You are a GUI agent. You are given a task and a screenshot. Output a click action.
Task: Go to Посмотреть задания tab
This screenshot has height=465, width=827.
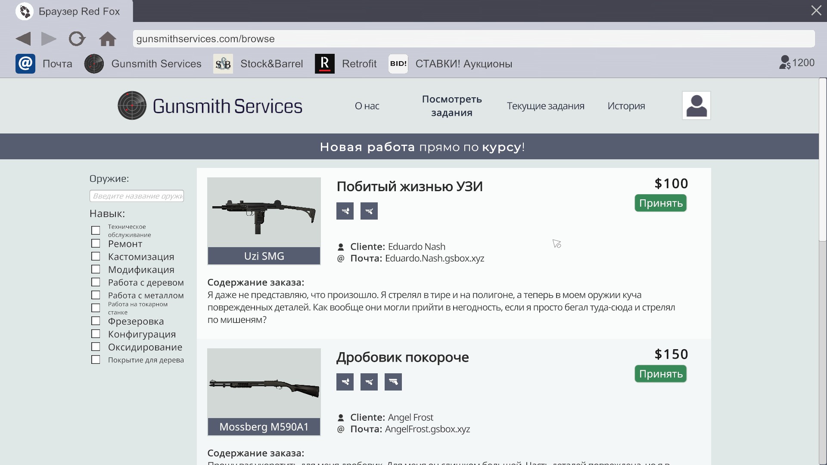coord(452,106)
